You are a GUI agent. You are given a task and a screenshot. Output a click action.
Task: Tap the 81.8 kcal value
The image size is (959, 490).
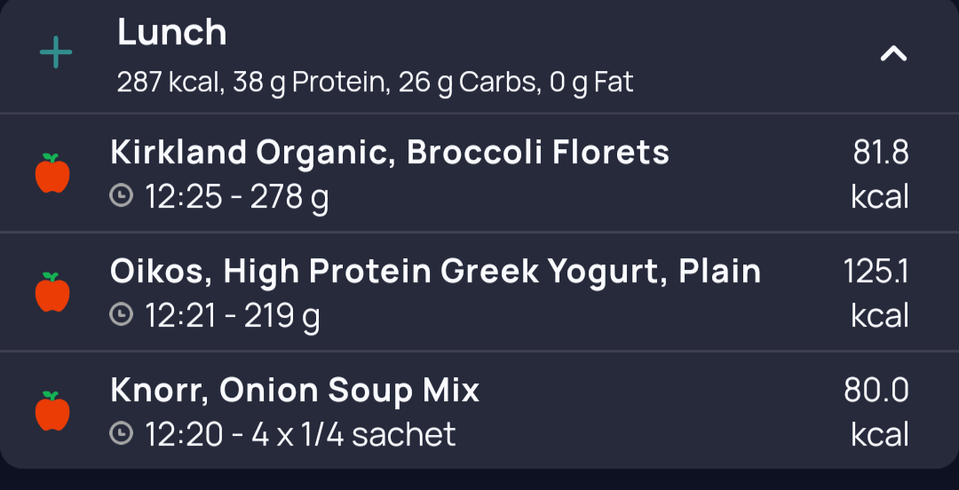880,173
